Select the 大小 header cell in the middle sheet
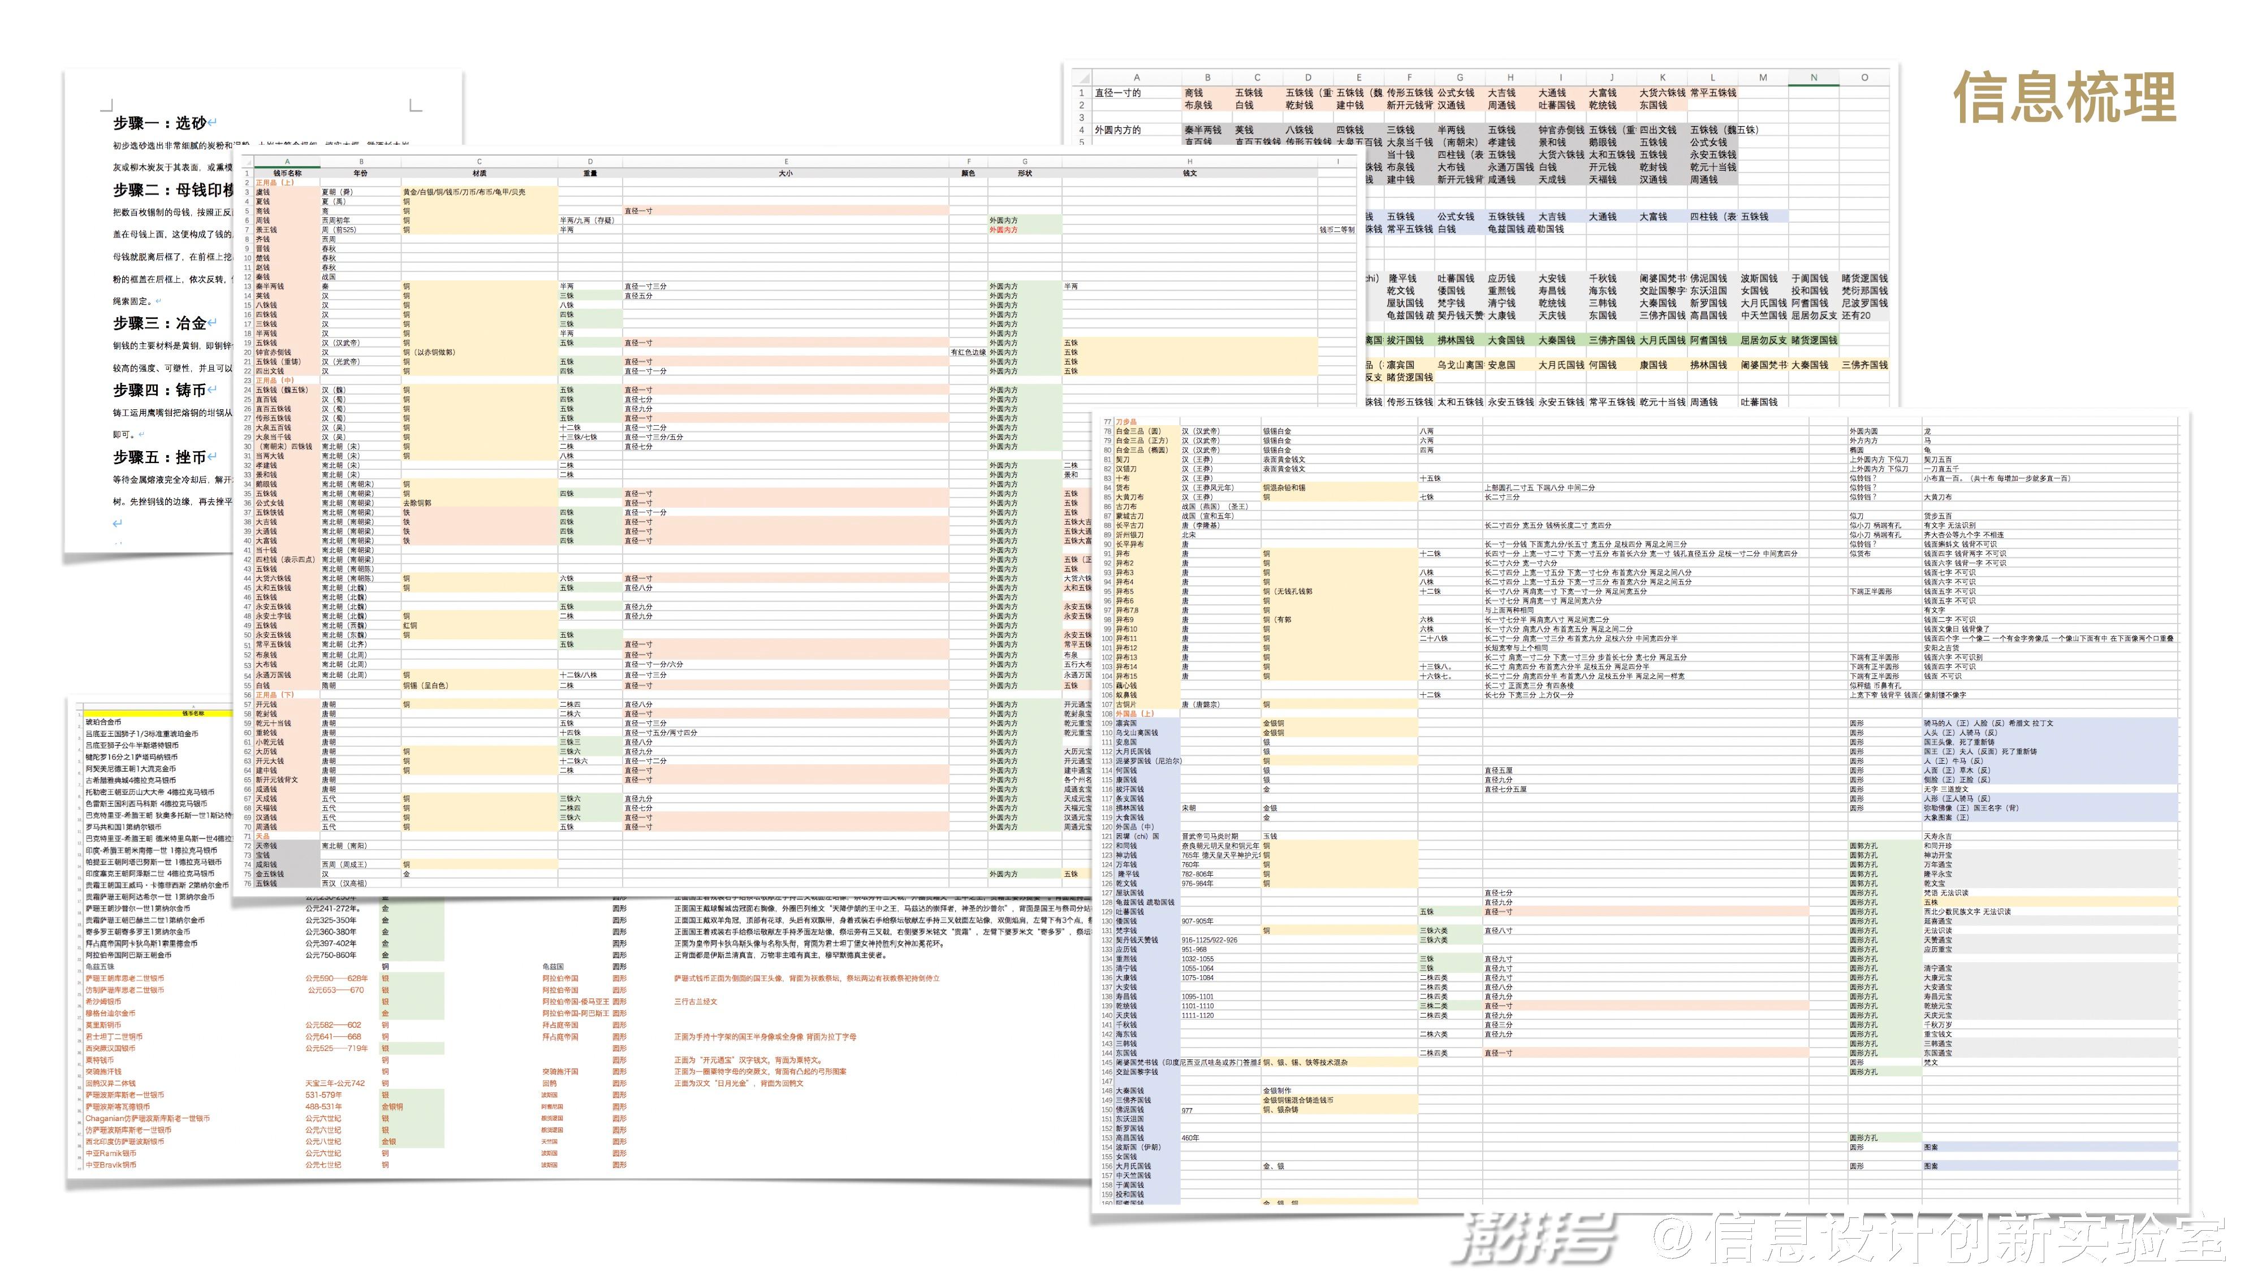The width and height of the screenshot is (2262, 1272). (786, 174)
